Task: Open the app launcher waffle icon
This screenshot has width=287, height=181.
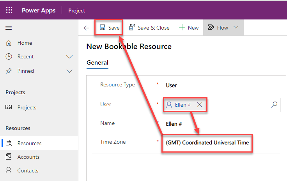Action: pos(9,11)
